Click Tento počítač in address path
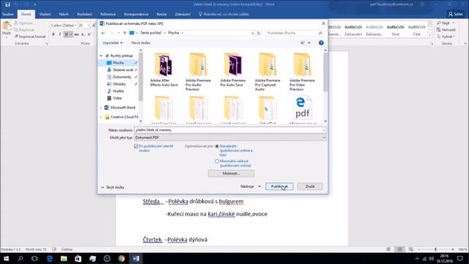 tap(151, 33)
